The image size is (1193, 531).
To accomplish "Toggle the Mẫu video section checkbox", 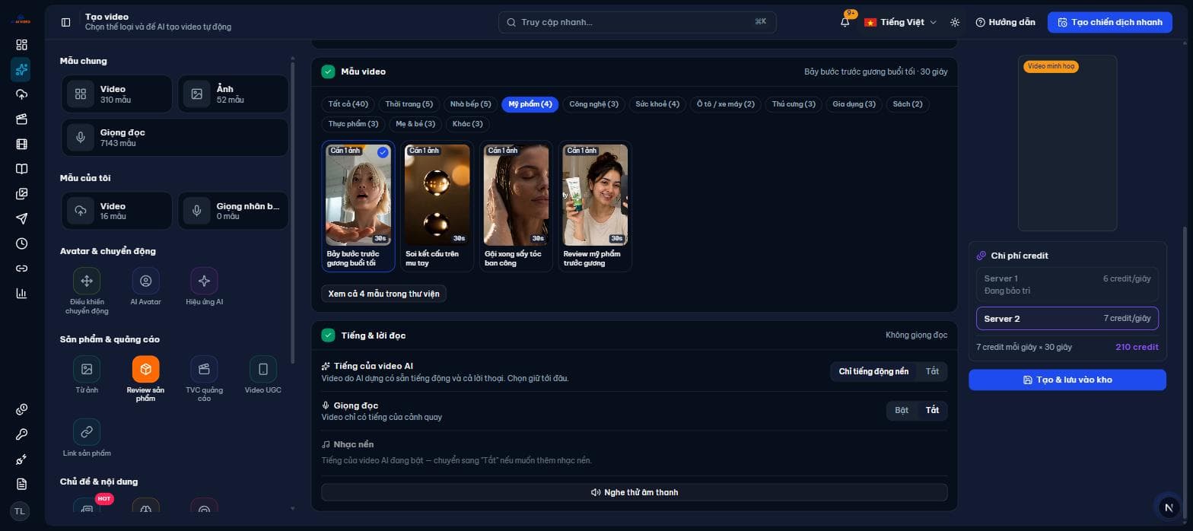I will click(328, 72).
